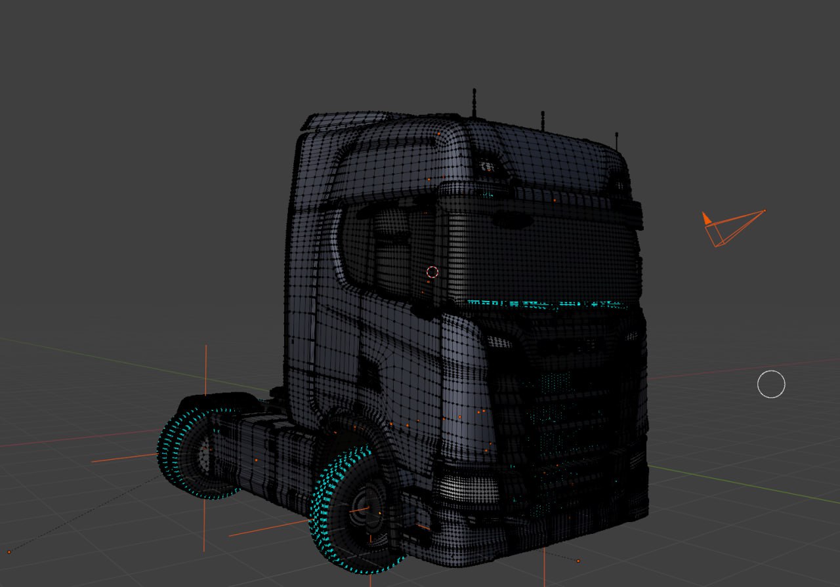This screenshot has height=587, width=840.
Task: Select the circular light object right of truck
Action: (x=771, y=384)
